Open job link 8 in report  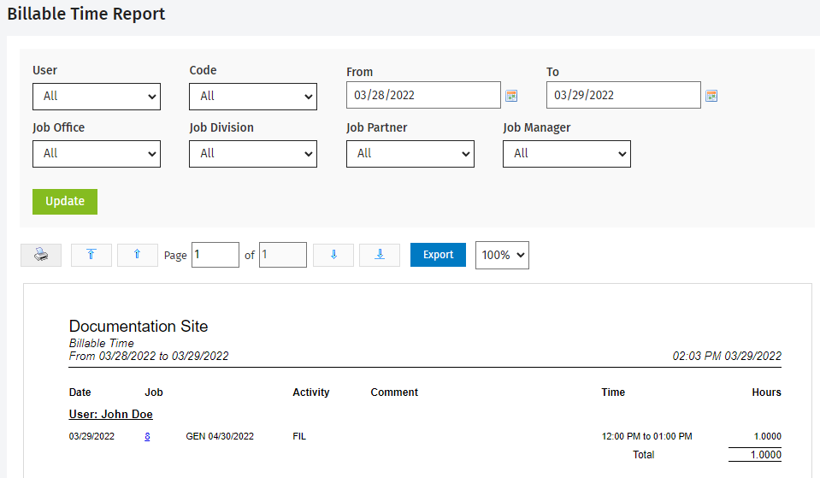coord(147,436)
